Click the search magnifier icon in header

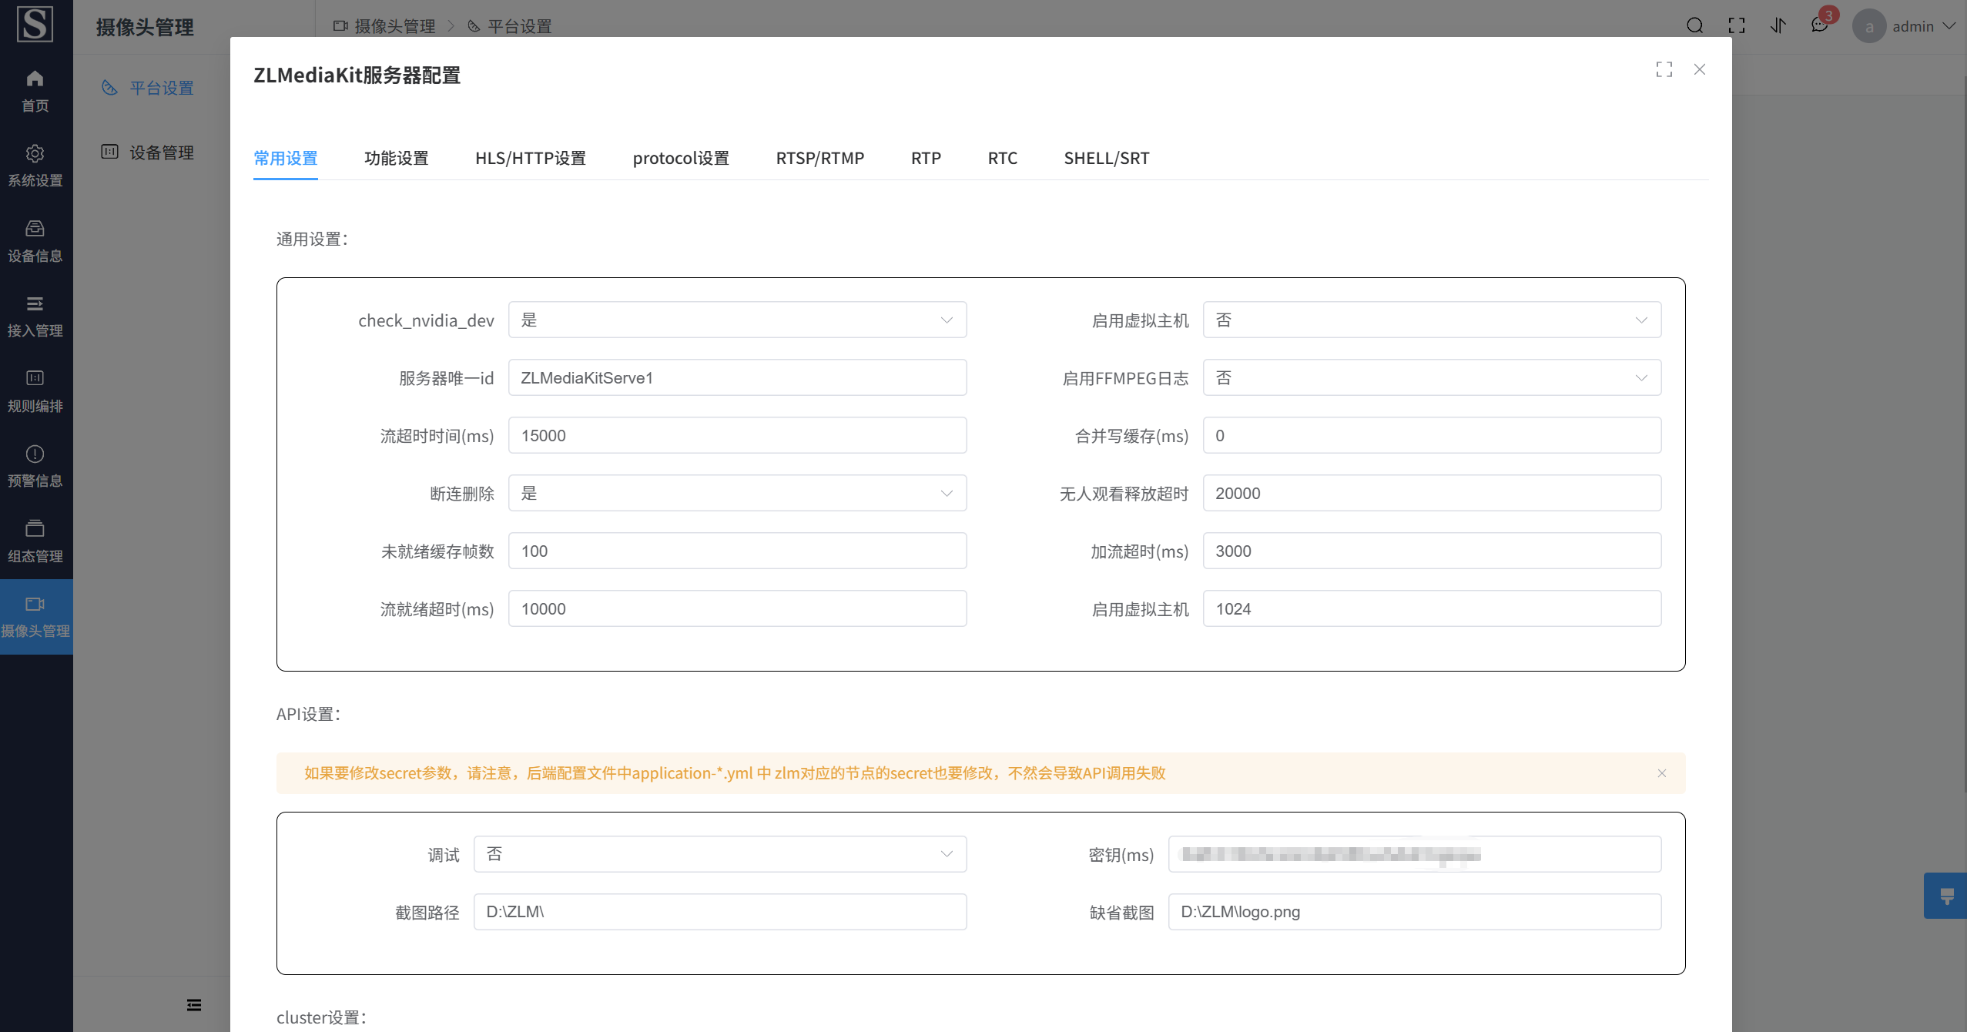pos(1694,25)
